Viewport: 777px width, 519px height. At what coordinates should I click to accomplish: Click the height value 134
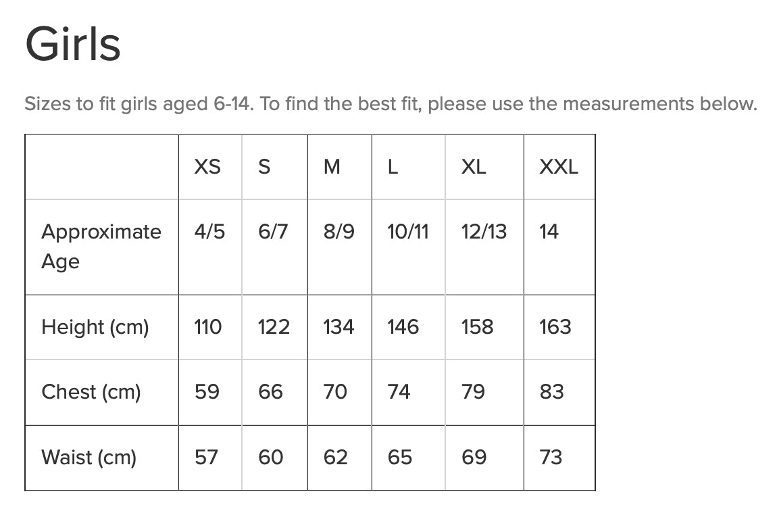339,327
